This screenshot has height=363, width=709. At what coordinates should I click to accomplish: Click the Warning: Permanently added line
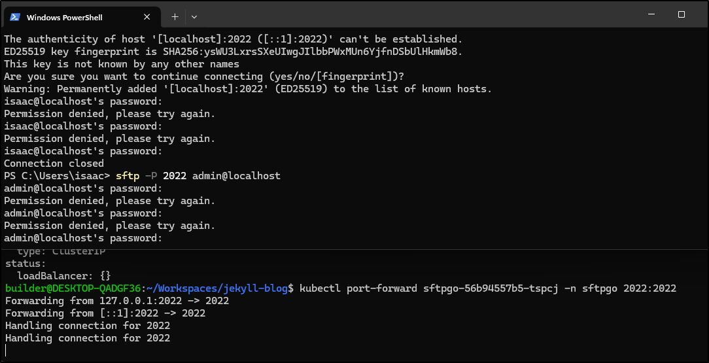[248, 89]
